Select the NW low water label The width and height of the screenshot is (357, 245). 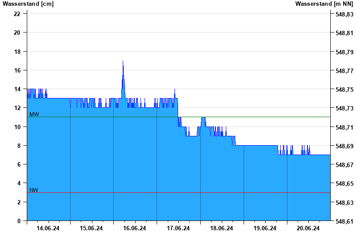[34, 190]
